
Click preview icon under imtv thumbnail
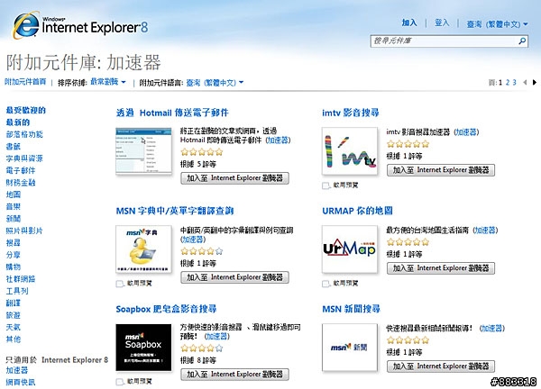point(326,185)
